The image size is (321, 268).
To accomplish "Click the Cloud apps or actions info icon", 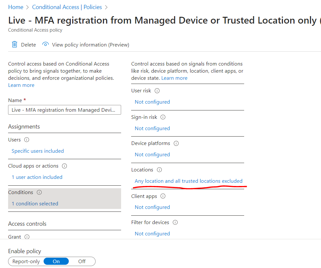I will [x=64, y=166].
